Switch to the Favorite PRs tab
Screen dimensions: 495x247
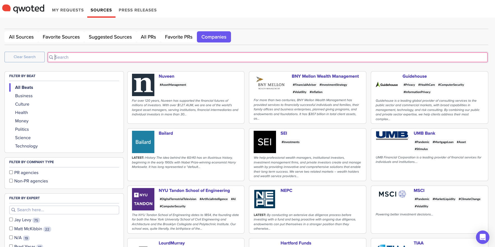pyautogui.click(x=179, y=37)
